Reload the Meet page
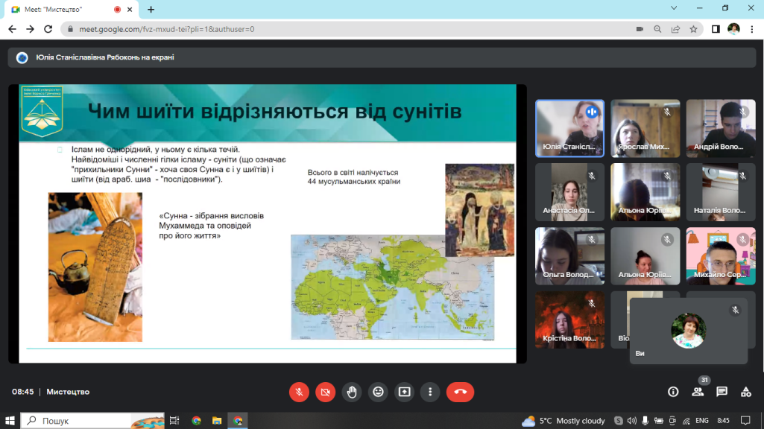Screen dimensions: 764x429 coord(49,29)
